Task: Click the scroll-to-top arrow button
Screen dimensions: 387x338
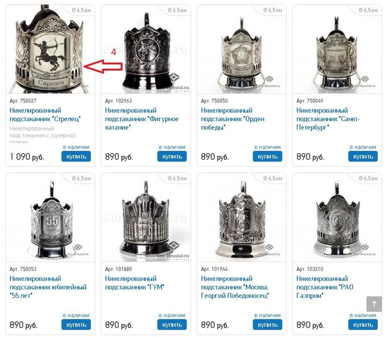Action: 374,304
